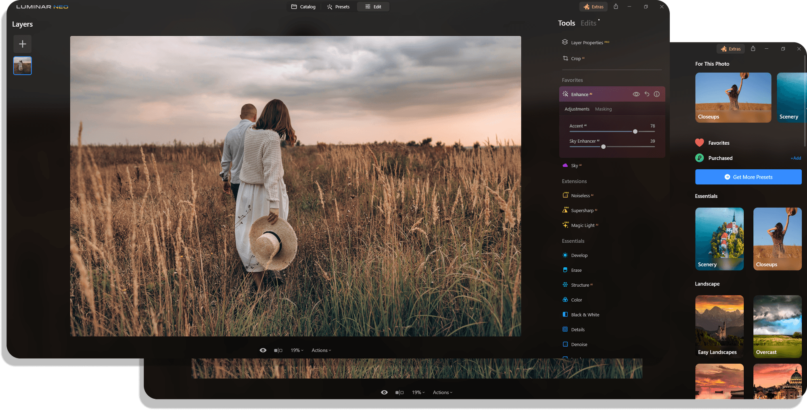Switch to the Masking tab in Enhance AI

603,109
